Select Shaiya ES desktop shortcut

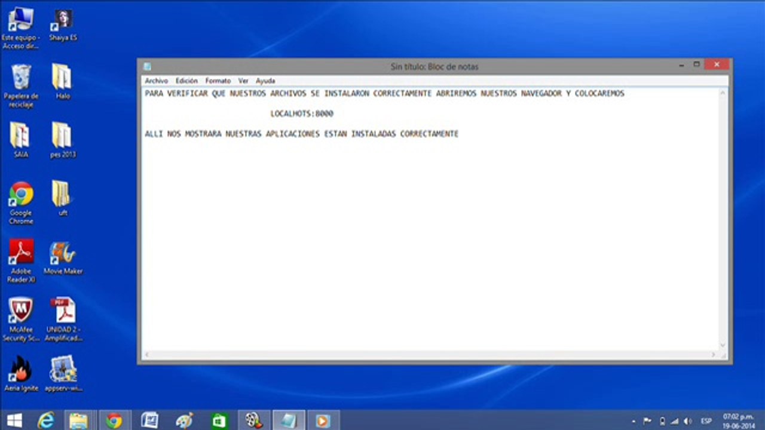63,24
